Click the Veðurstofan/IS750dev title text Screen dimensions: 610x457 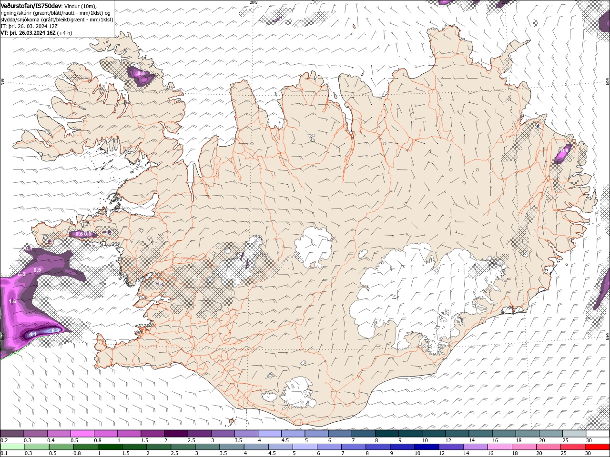31,6
